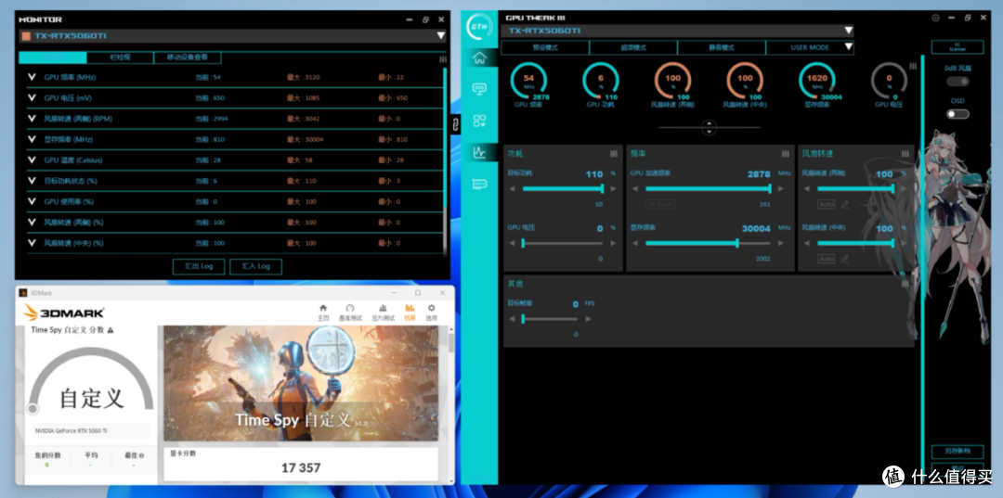Collapse the gauge section with the up-down arrows
1003x498 pixels.
point(709,128)
